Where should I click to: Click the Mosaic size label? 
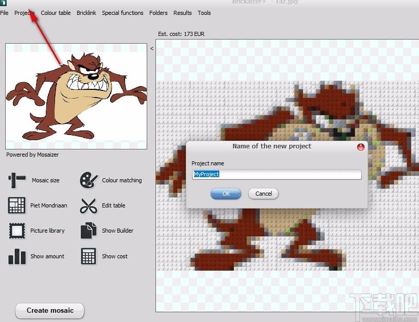pos(46,180)
